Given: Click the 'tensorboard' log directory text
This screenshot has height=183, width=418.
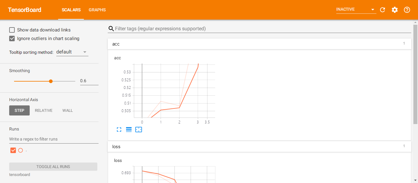Looking at the screenshot, I should [20, 175].
